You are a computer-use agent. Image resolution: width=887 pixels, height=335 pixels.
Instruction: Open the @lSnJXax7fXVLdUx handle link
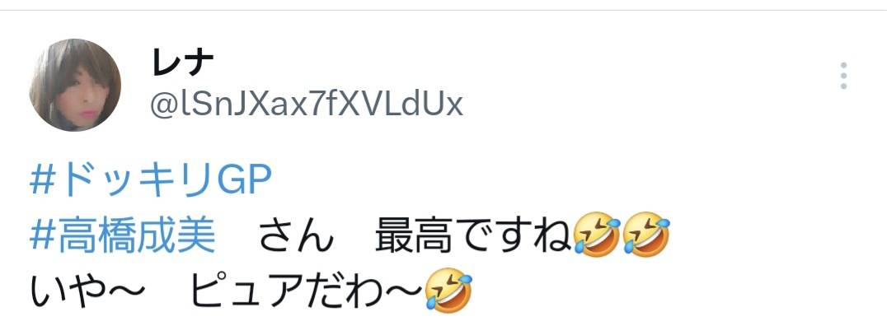pos(306,104)
